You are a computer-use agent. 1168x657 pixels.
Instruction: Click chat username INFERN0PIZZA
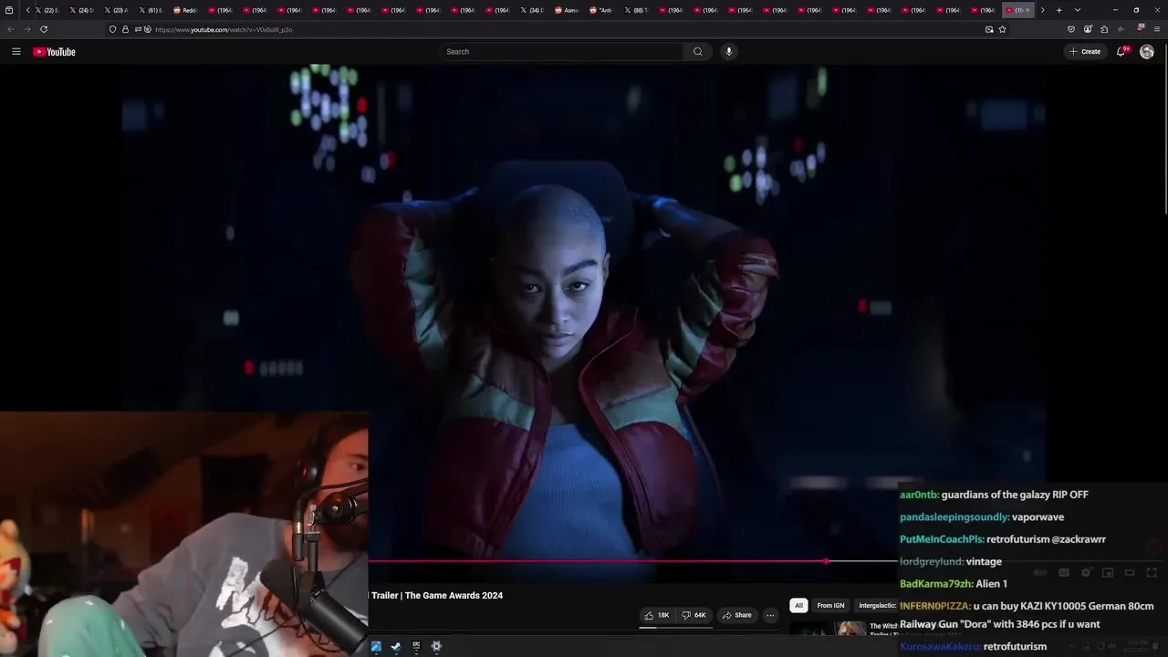(x=934, y=606)
